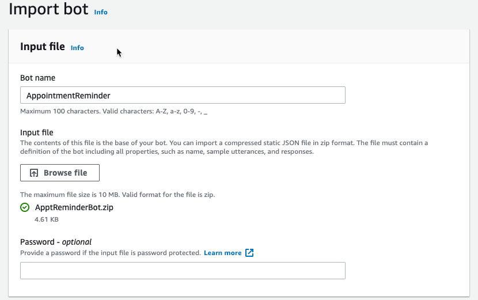Click the Maximum 100 characters hint text

point(113,111)
